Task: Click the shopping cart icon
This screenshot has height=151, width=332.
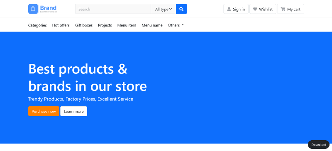Action: tap(283, 9)
